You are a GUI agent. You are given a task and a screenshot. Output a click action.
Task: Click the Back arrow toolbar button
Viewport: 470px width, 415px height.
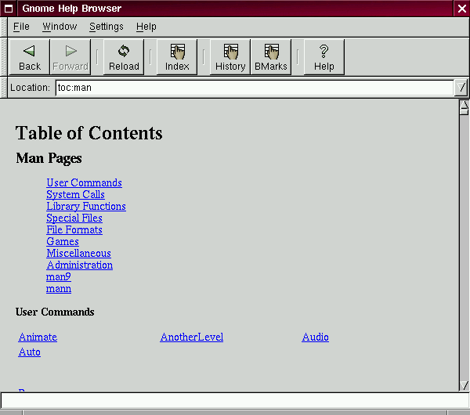click(x=30, y=57)
